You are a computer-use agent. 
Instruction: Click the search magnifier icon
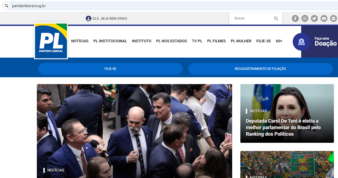[276, 19]
